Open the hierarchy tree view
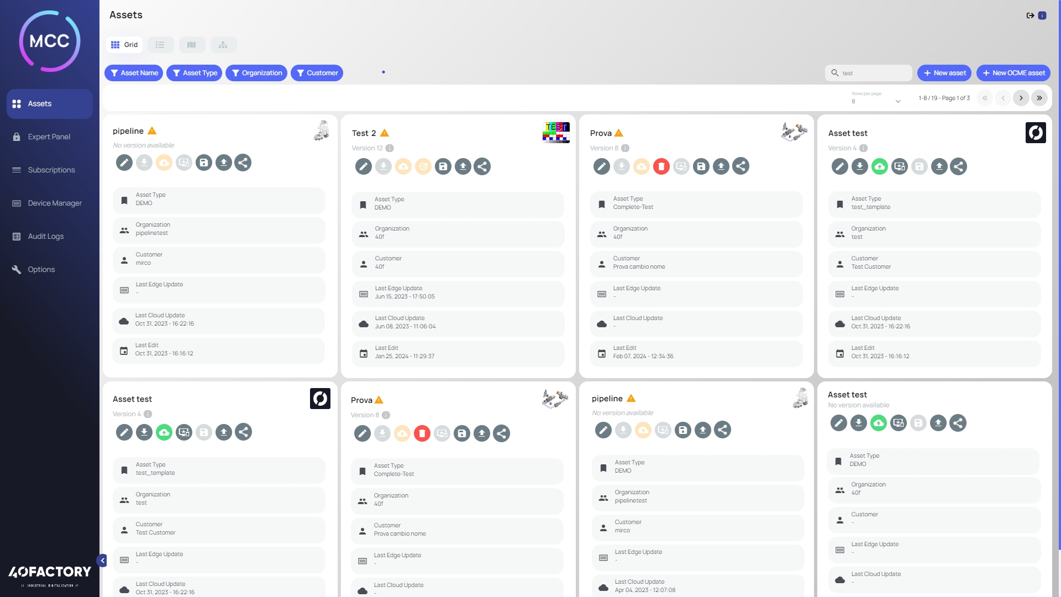This screenshot has width=1061, height=597. [x=223, y=45]
